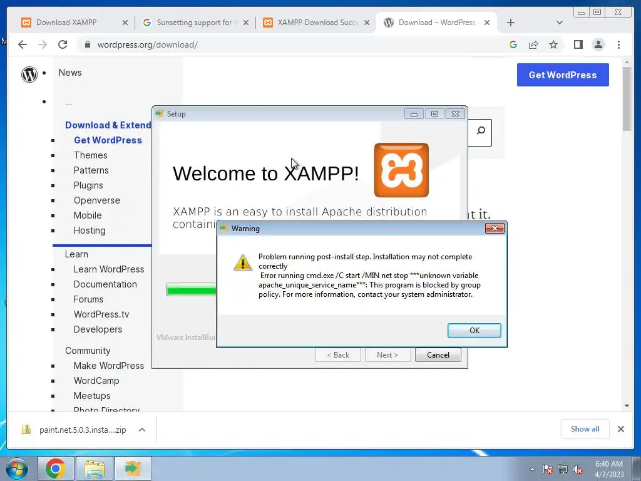This screenshot has width=641, height=481.
Task: Open the Forums link
Action: [x=88, y=299]
